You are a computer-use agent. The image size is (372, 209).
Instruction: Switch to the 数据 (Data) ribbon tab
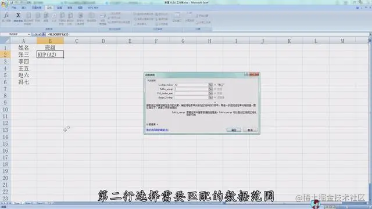click(59, 8)
